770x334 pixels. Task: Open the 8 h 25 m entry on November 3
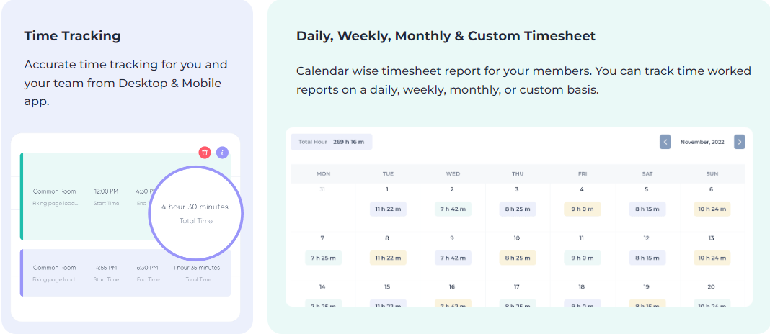coord(517,209)
